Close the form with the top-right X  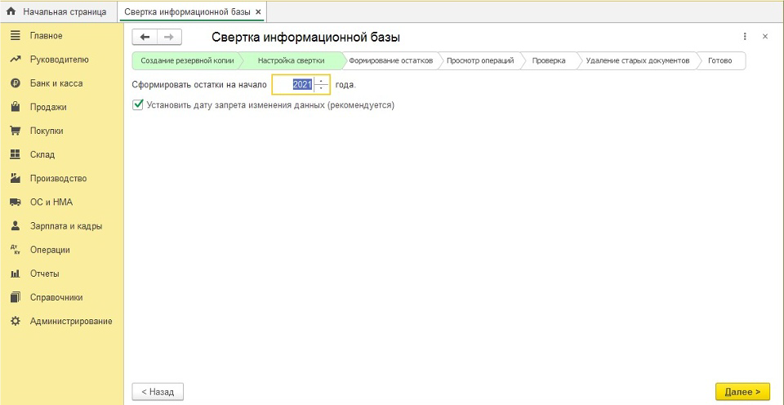pyautogui.click(x=765, y=37)
